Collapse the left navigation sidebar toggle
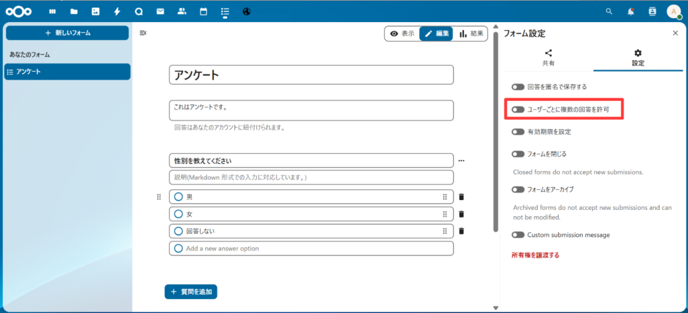The image size is (688, 313). pyautogui.click(x=143, y=33)
